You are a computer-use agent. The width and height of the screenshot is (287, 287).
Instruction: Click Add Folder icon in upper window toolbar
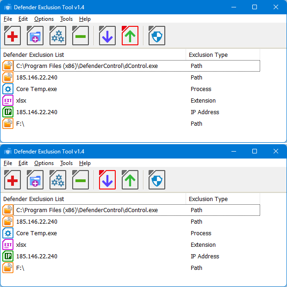point(35,36)
